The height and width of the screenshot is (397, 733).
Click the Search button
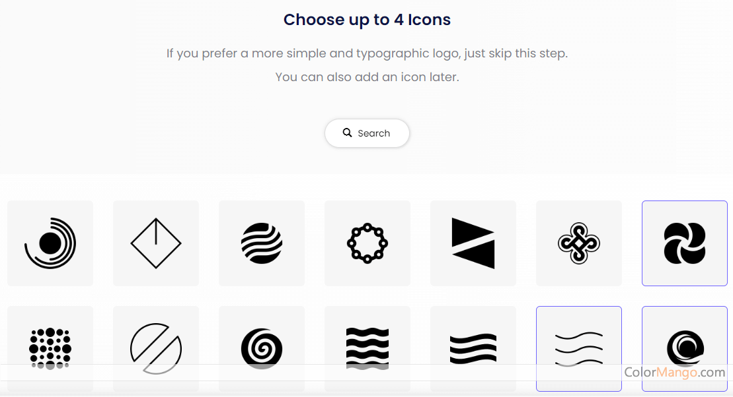(x=367, y=133)
